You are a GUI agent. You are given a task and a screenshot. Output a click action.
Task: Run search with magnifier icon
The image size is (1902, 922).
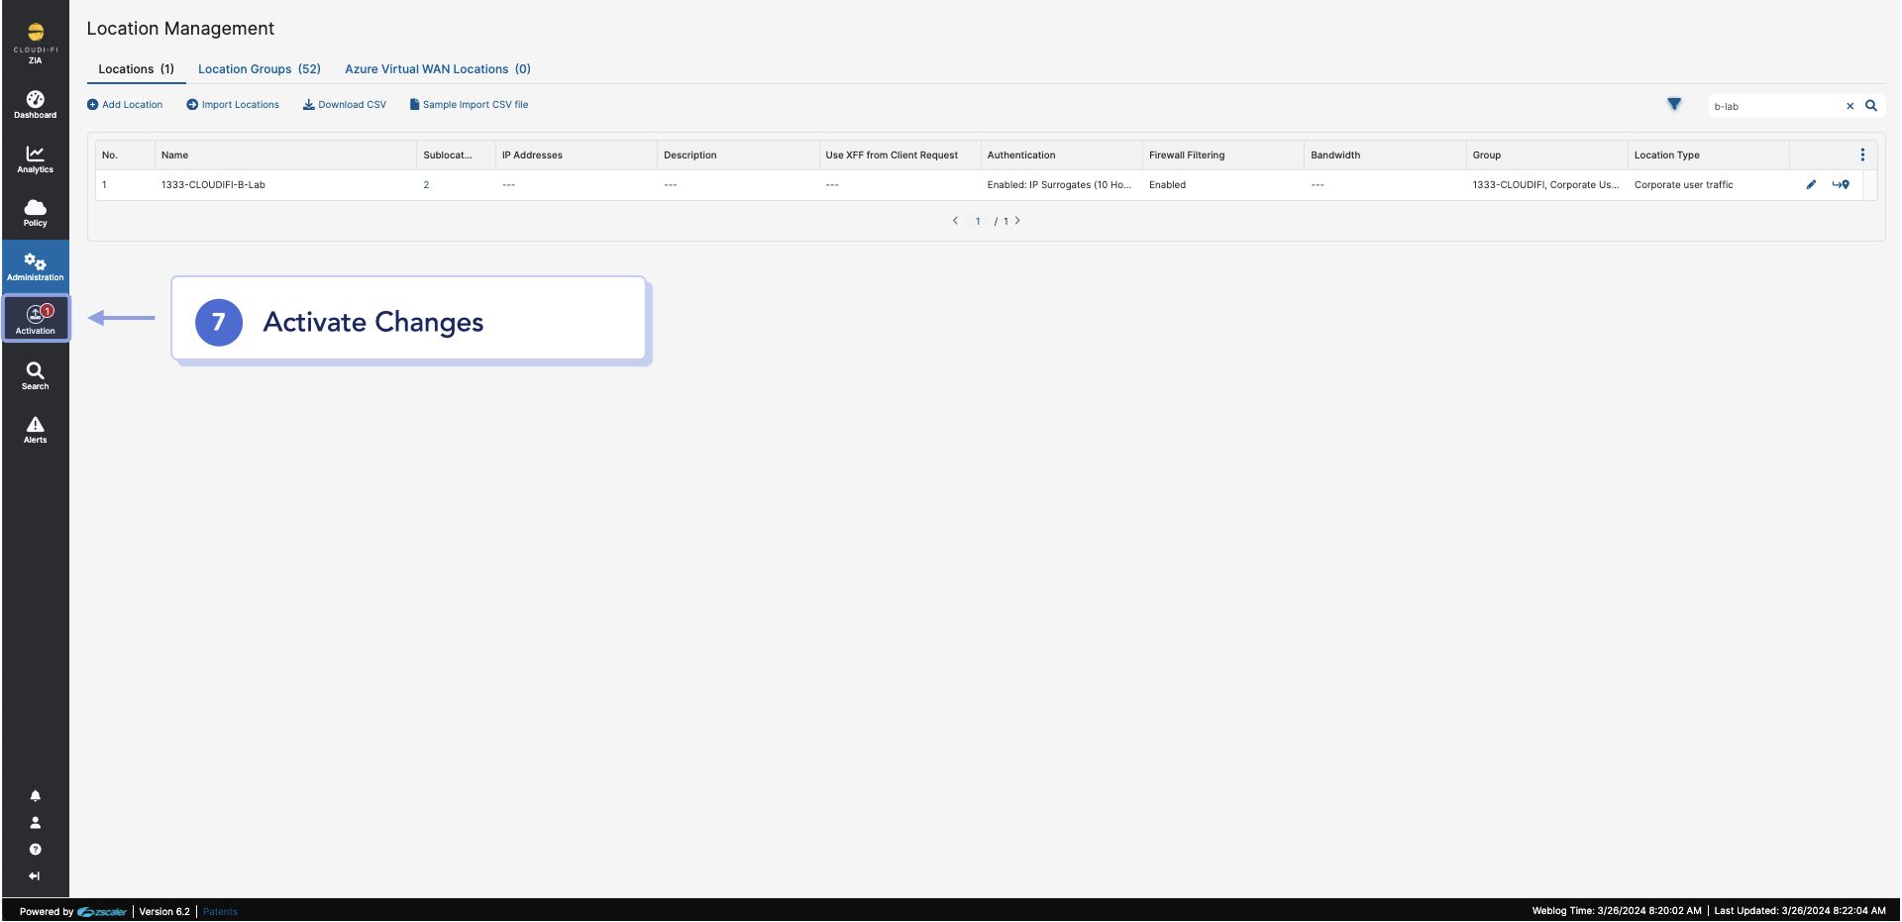[x=1871, y=105]
